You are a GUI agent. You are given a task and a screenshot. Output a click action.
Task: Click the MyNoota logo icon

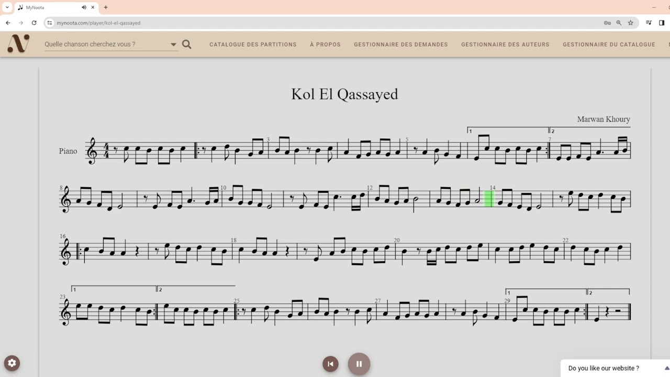tap(18, 44)
